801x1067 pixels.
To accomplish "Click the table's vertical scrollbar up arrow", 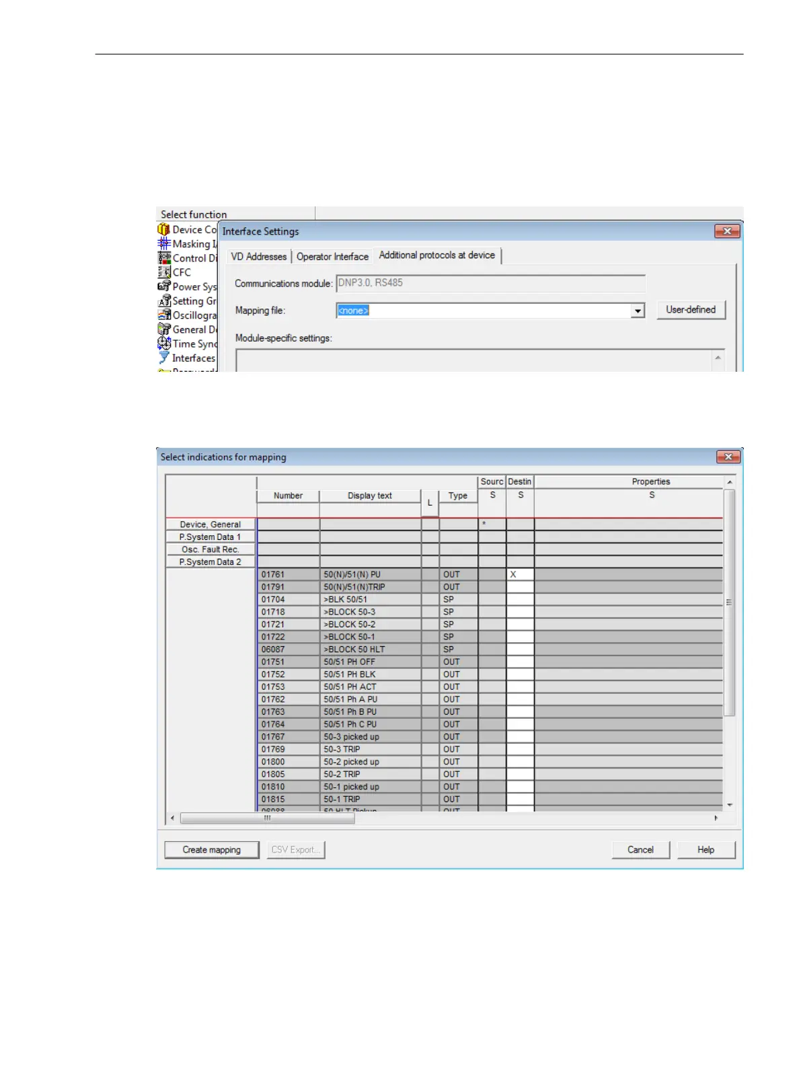I will click(x=730, y=482).
